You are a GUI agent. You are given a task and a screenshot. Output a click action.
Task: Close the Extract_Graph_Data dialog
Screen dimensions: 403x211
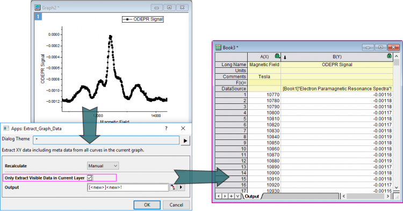click(x=183, y=129)
